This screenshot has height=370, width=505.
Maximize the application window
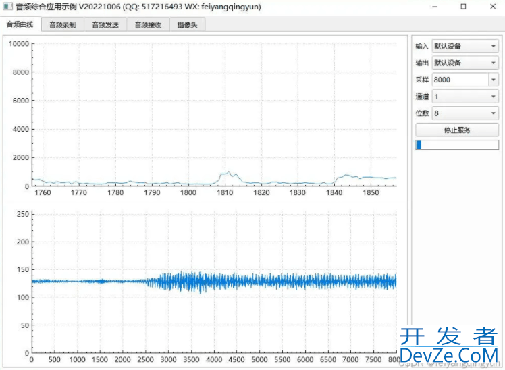pyautogui.click(x=463, y=7)
